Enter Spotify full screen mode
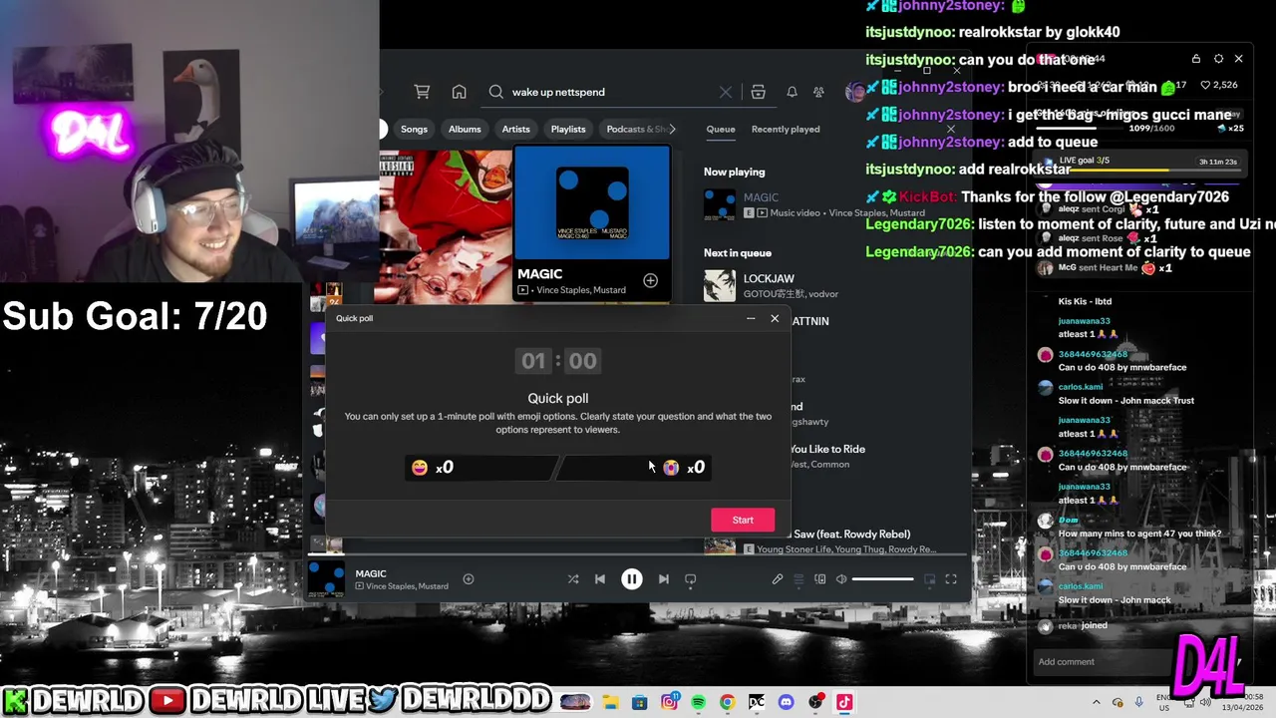 tap(951, 579)
